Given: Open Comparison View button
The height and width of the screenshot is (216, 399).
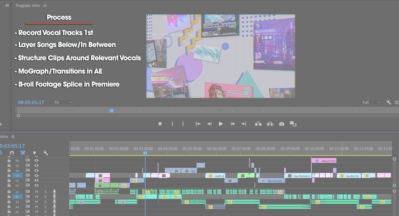Looking at the screenshot, I should pos(293,124).
